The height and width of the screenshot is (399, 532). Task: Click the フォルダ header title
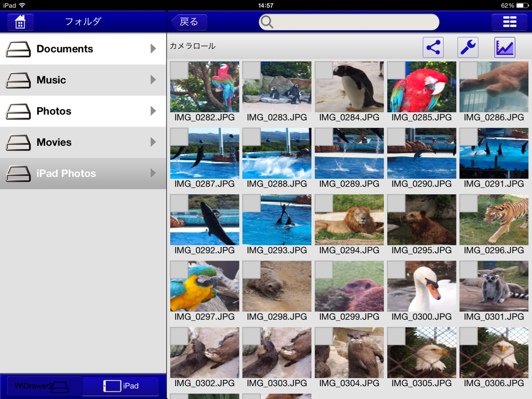tap(83, 22)
